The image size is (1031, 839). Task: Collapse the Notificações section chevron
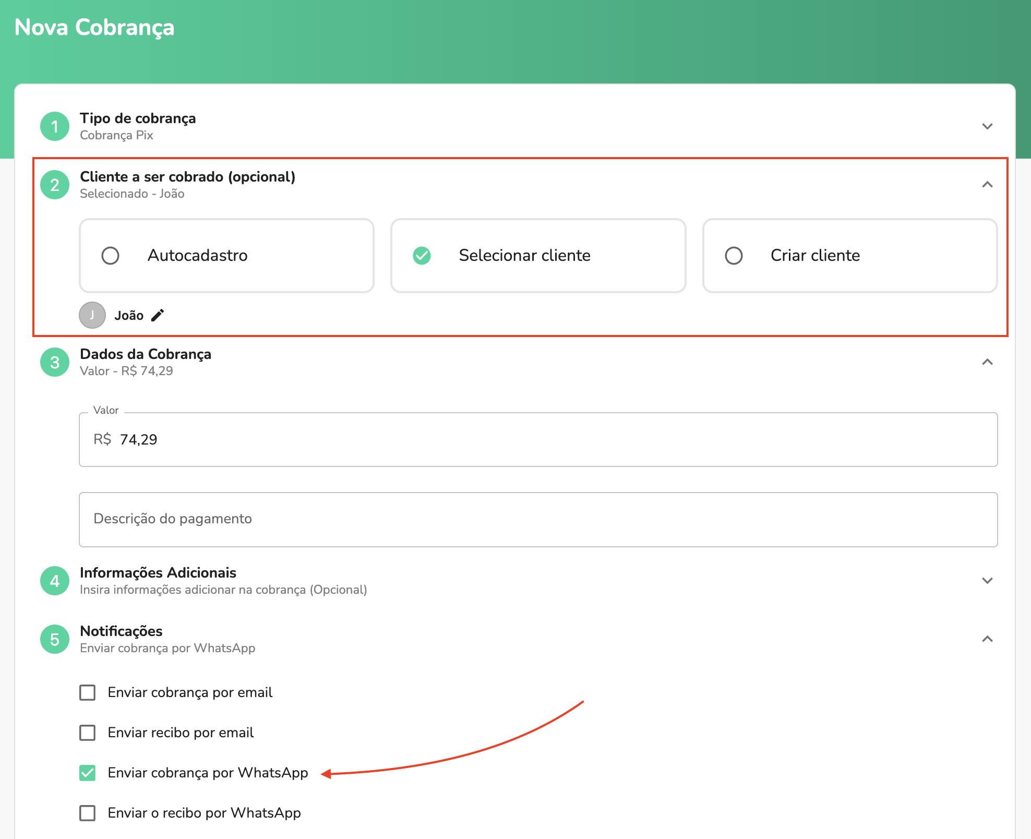(987, 639)
